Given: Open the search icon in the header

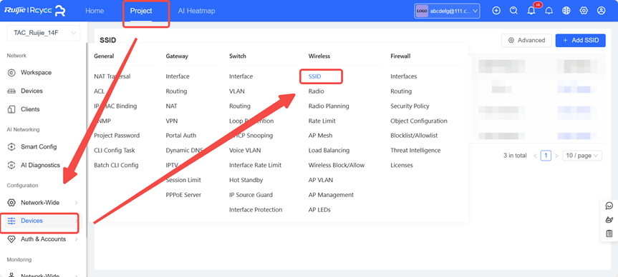Looking at the screenshot, I should click(x=513, y=11).
